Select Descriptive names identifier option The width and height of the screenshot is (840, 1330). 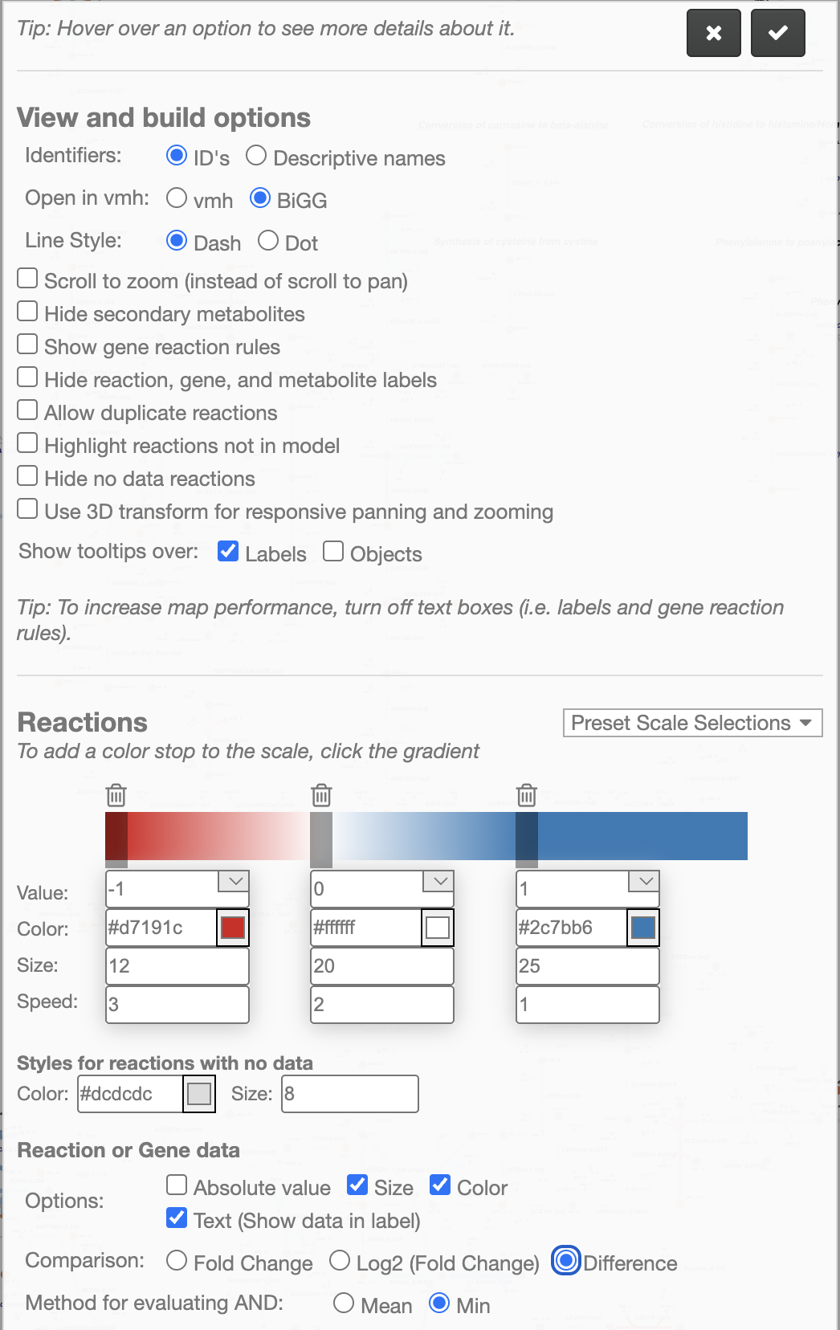point(256,155)
